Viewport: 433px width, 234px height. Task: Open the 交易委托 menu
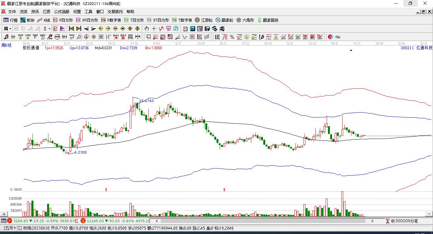coord(115,12)
